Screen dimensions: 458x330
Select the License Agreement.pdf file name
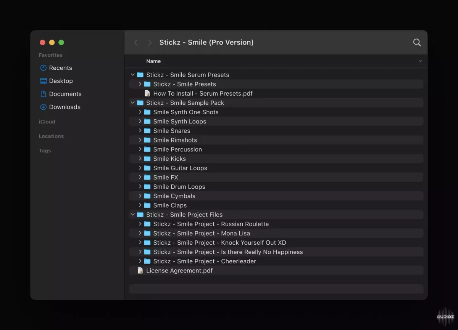coord(179,271)
